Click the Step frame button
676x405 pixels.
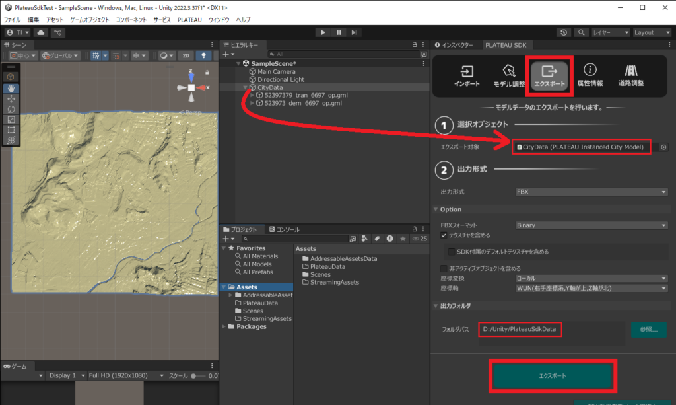click(354, 32)
